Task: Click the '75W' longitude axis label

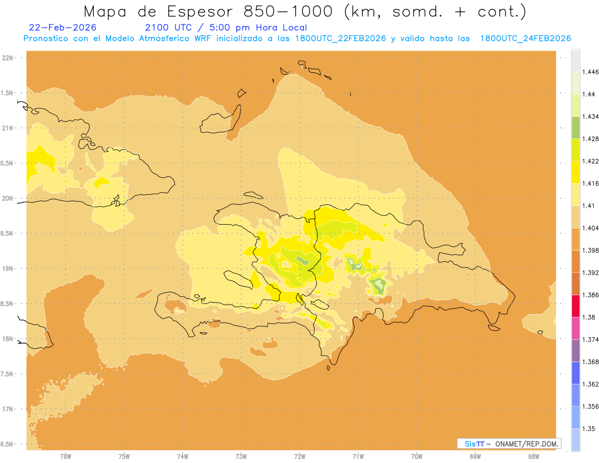Action: click(x=124, y=457)
